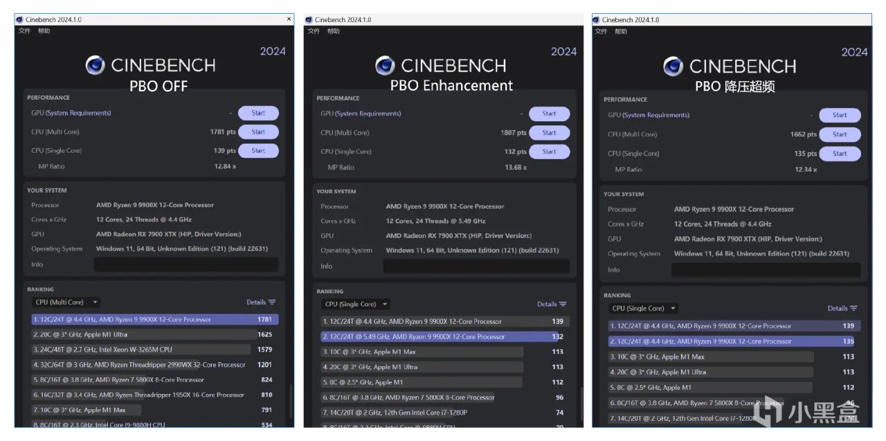
Task: Select Apple M1 Ultra row, PBO Enhancement window
Action: (445, 367)
